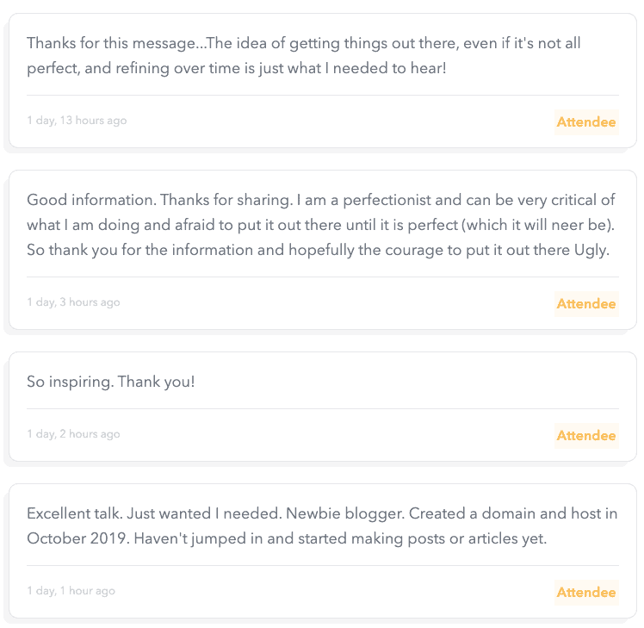644x628 pixels.
Task: Click the line ending 'put it out there Ugly.'
Action: click(318, 249)
